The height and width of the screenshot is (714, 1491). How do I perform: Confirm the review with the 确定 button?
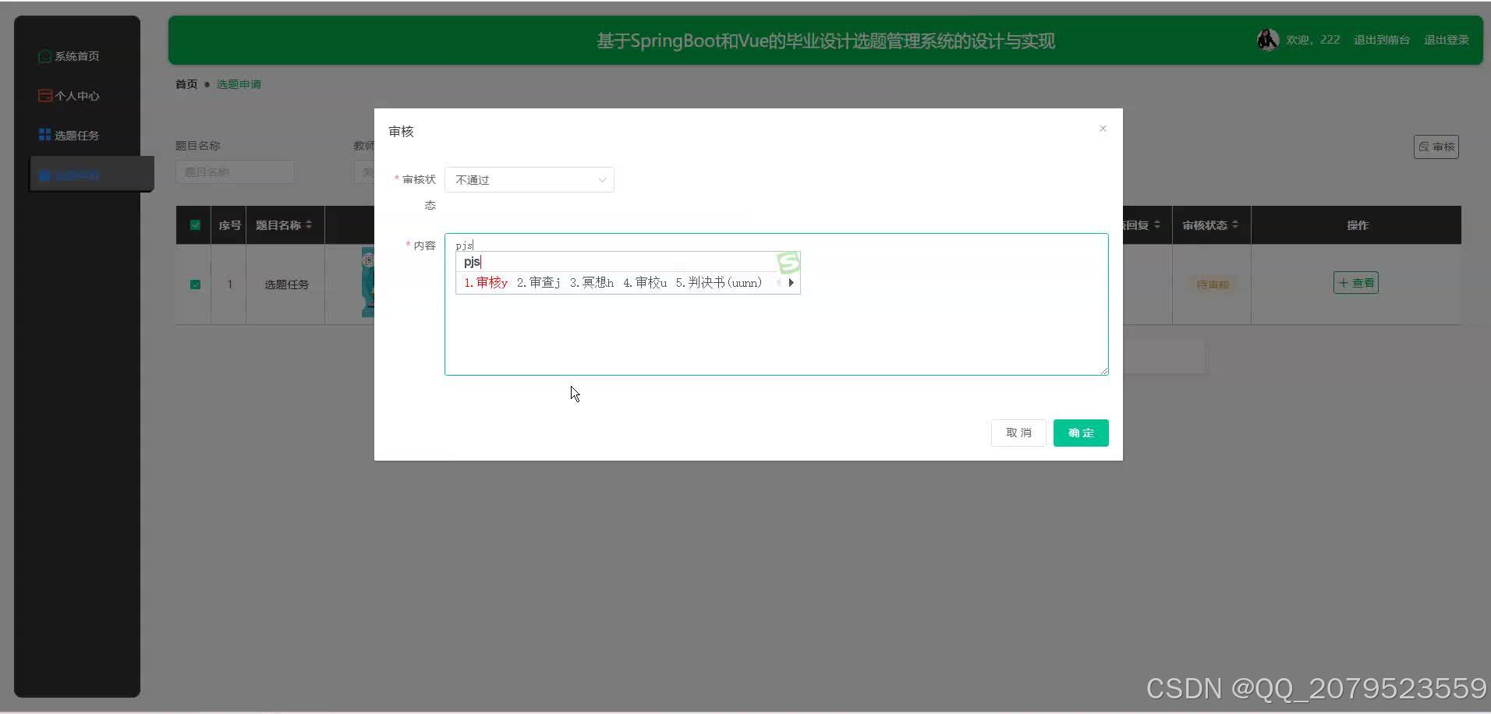1080,433
